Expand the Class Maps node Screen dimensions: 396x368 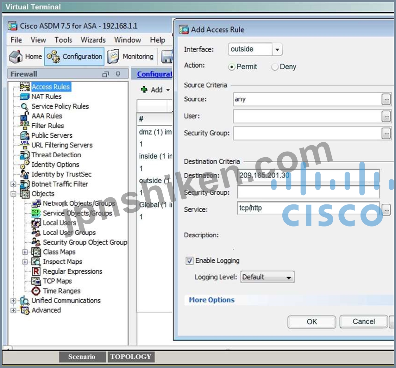click(x=25, y=252)
